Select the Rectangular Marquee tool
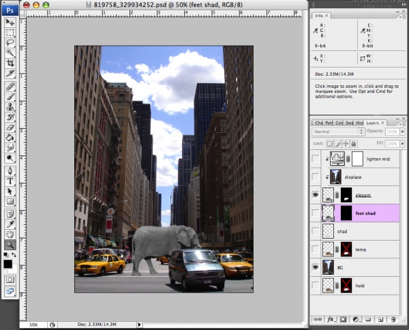This screenshot has height=330, width=409. tap(10, 33)
